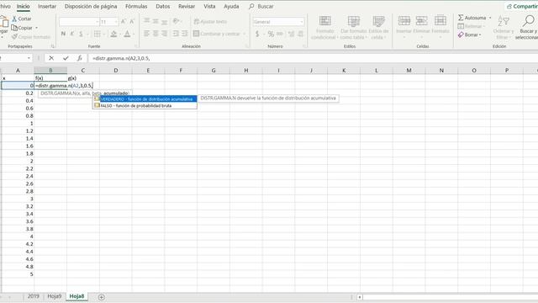Open the Insertar ribbon tab
Screen dimensions: 538x303
pyautogui.click(x=47, y=6)
